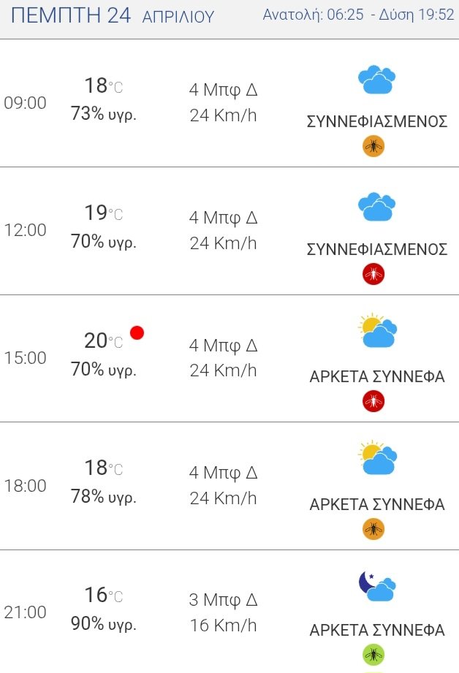459x673 pixels.
Task: Select the 09:00 time label
Action: tap(25, 103)
